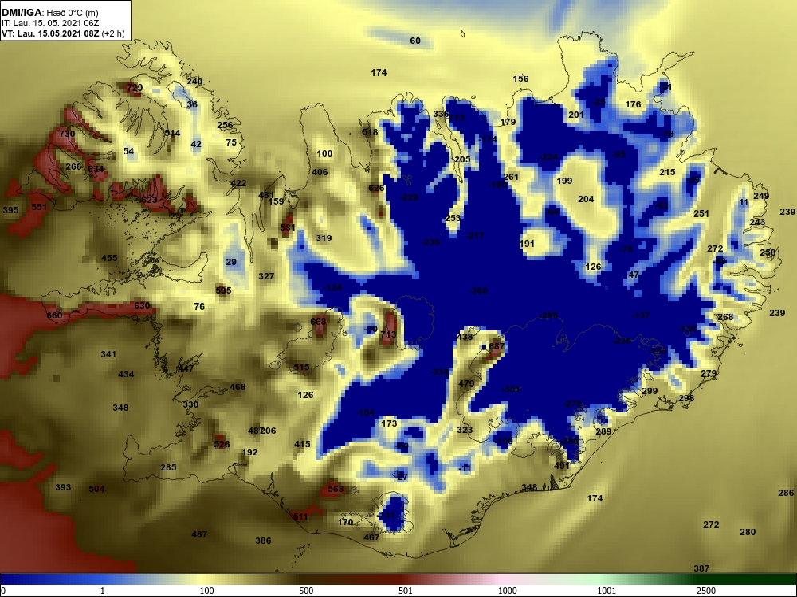Click map value "60" off the north coast
The image size is (797, 597).
click(415, 41)
